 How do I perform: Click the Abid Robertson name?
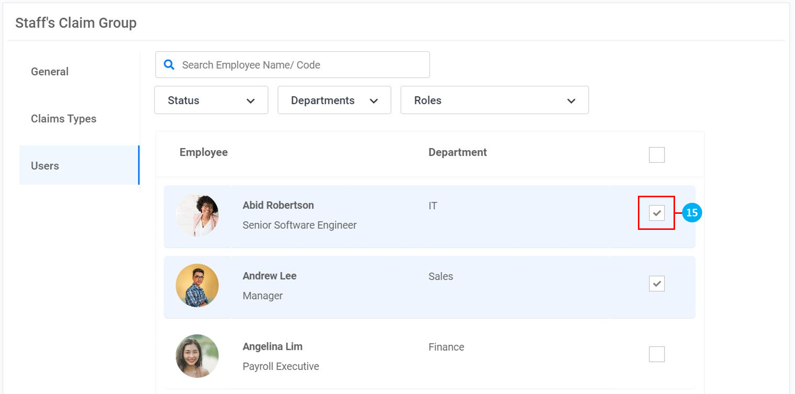coord(278,205)
